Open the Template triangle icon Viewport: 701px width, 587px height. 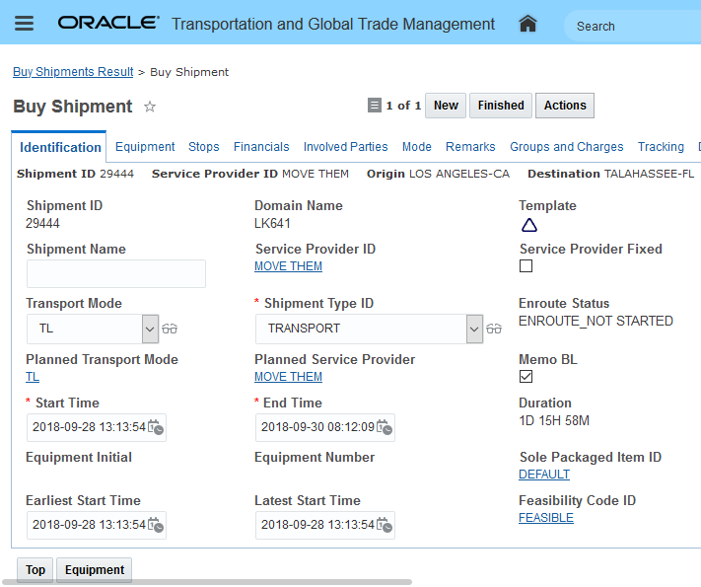click(528, 225)
